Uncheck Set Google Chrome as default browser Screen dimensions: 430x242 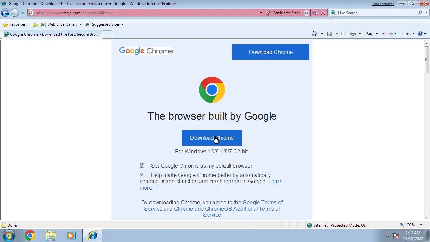pyautogui.click(x=142, y=166)
